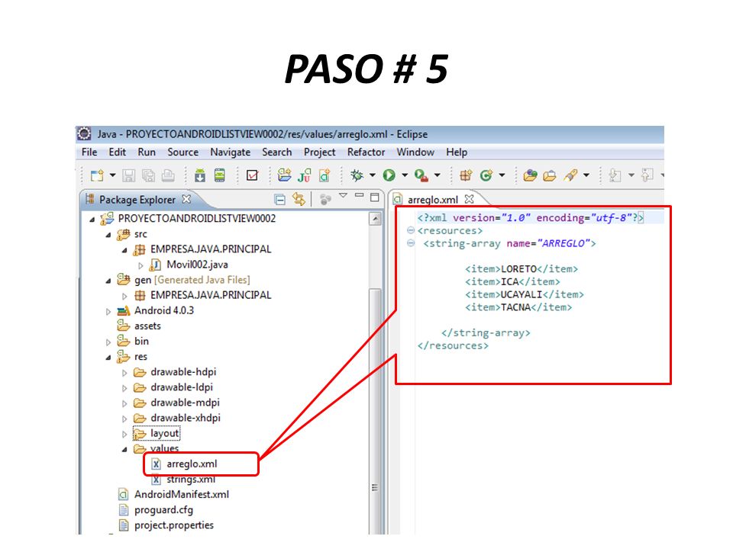
Task: Click Package Explorer scrollbar up arrow
Action: [375, 219]
